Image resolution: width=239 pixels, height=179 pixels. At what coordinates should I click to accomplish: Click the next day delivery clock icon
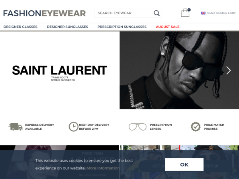[73, 126]
